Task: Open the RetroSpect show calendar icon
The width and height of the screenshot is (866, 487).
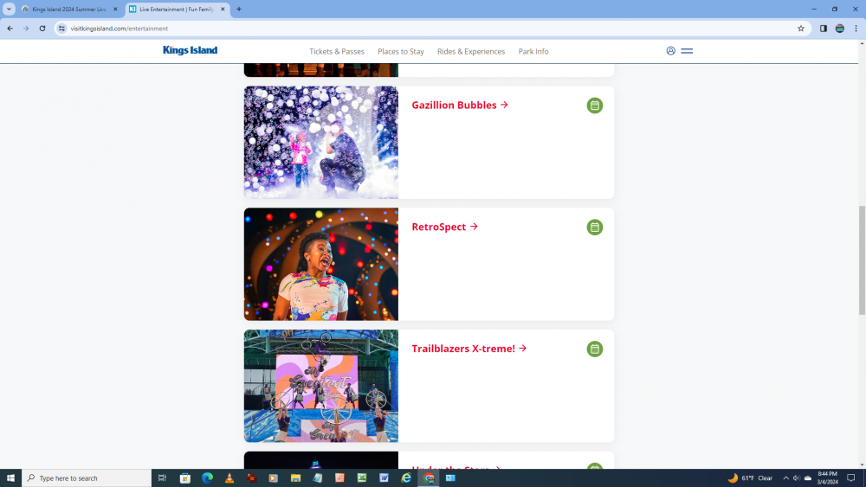Action: [594, 227]
